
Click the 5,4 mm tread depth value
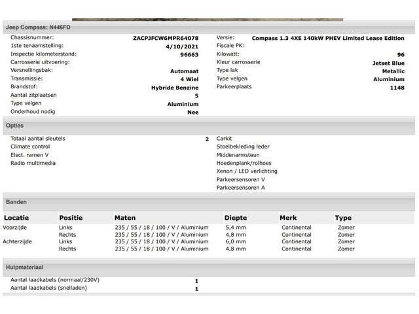pyautogui.click(x=235, y=228)
